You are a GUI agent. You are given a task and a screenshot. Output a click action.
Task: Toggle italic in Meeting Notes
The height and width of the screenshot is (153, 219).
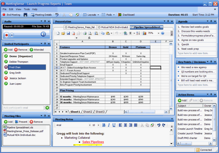coord(109,125)
